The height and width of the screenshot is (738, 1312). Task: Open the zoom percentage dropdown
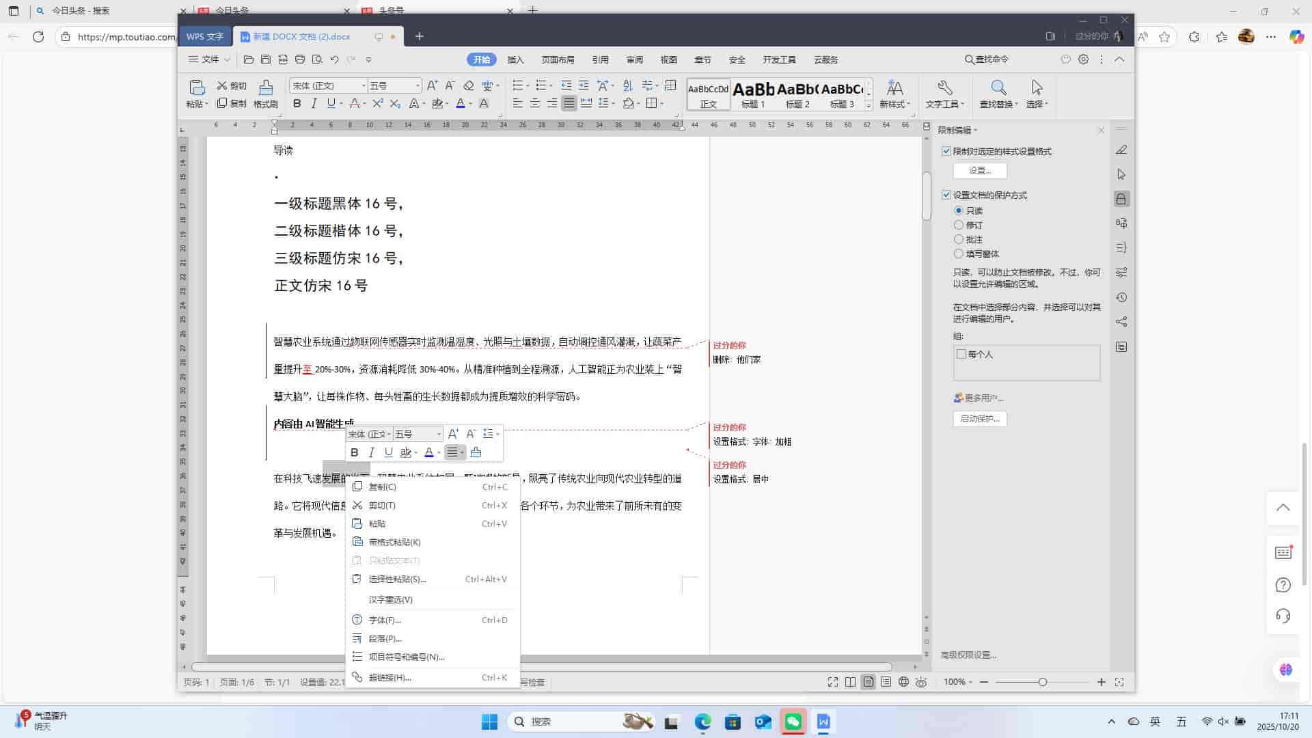(970, 682)
